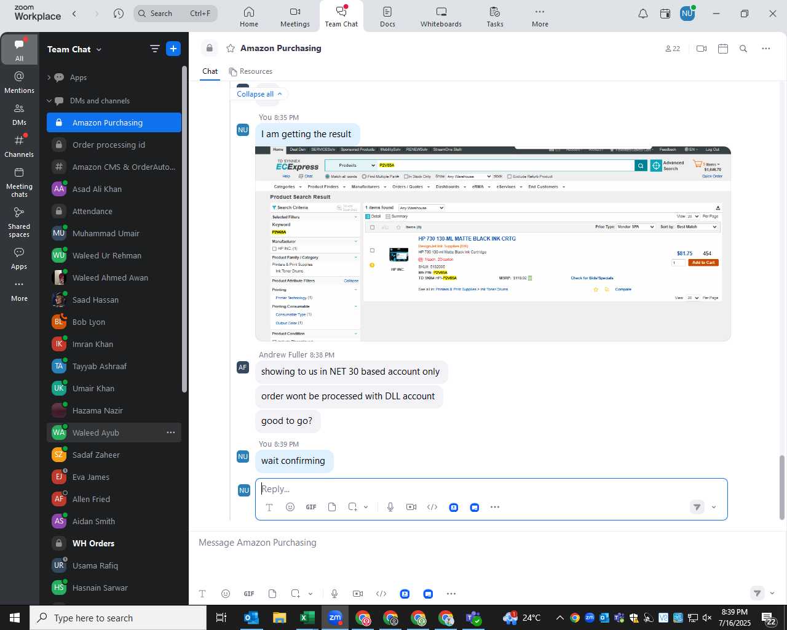The width and height of the screenshot is (787, 630).
Task: Open chat with Bob Lyon
Action: [x=114, y=322]
